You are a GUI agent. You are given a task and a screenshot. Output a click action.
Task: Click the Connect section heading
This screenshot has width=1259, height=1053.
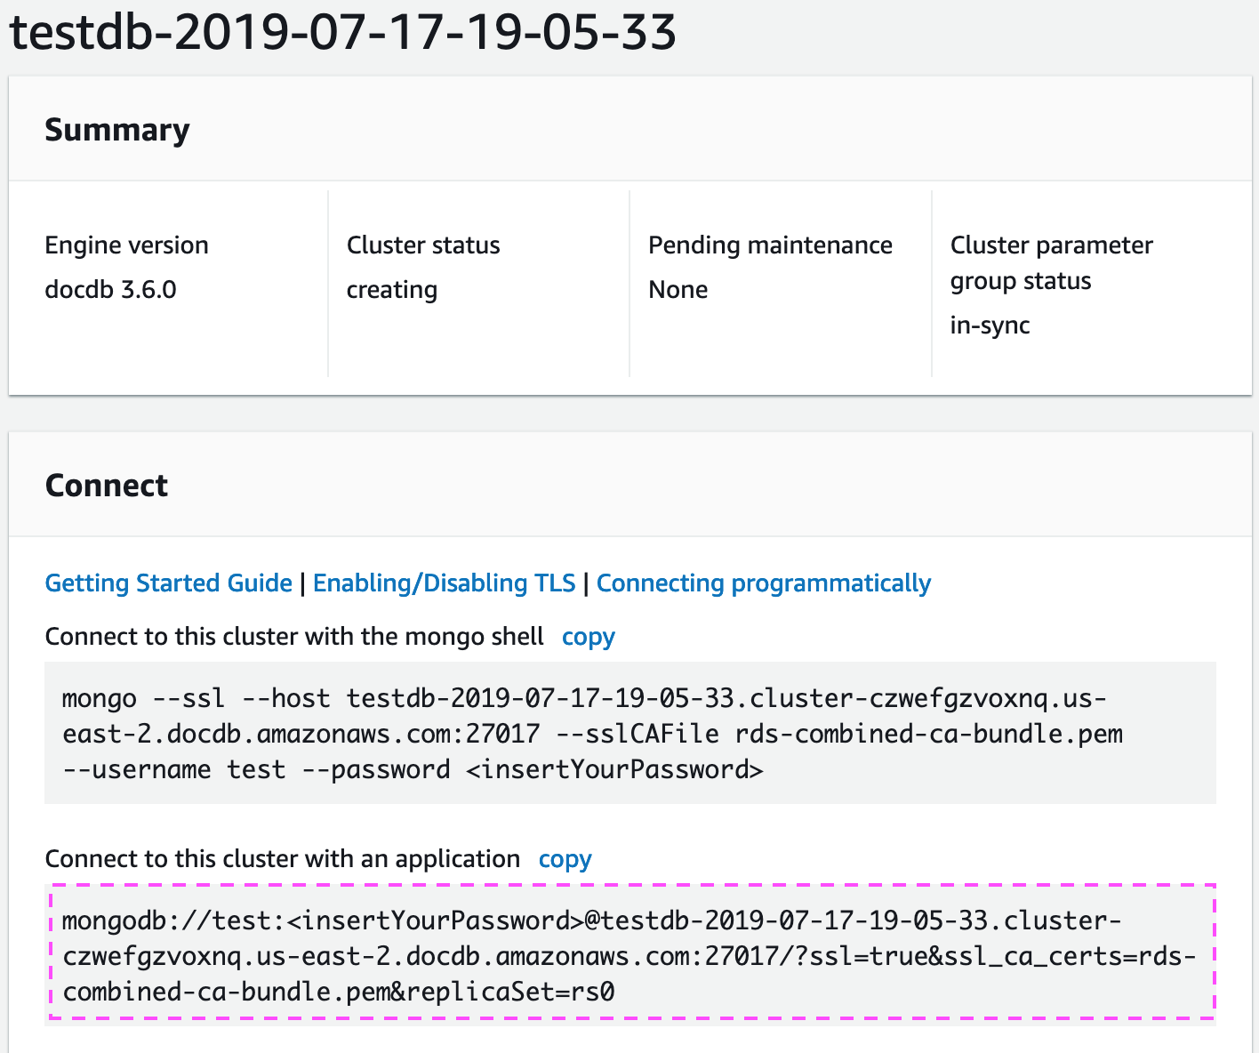[x=107, y=486]
